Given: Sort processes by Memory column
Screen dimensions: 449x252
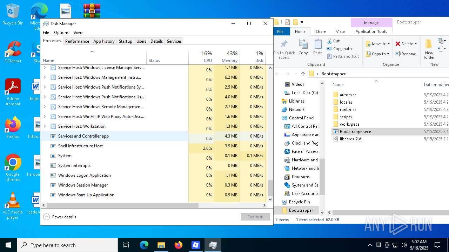Looking at the screenshot, I should 227,57.
